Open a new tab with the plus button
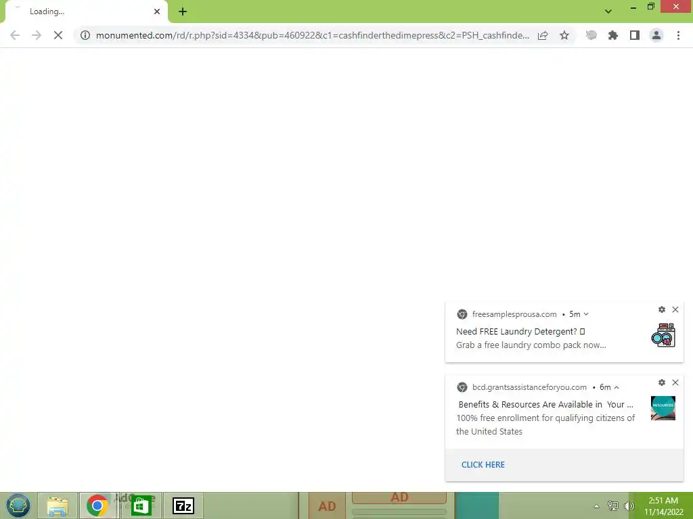The height and width of the screenshot is (519, 693). (183, 11)
